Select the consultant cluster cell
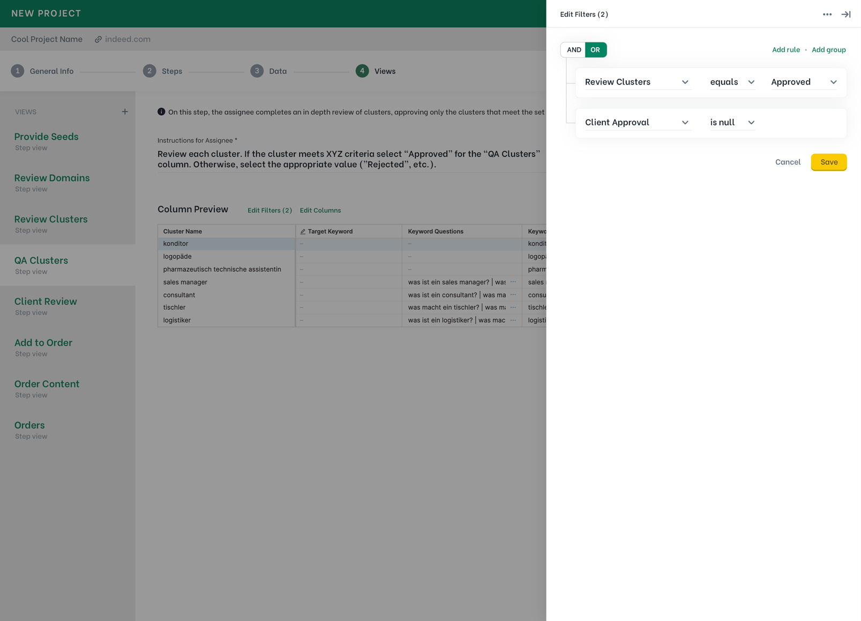The width and height of the screenshot is (861, 621). coord(226,295)
